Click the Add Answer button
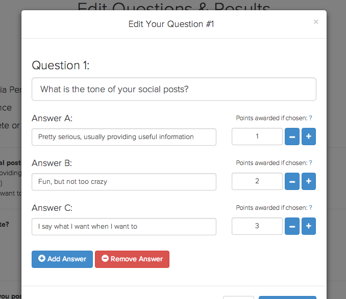This screenshot has height=299, width=346. (62, 259)
